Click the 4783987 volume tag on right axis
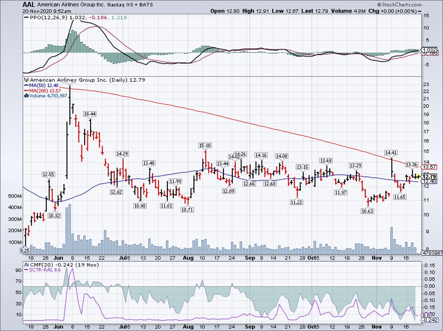Viewport: 443px width, 331px height. pos(432,253)
